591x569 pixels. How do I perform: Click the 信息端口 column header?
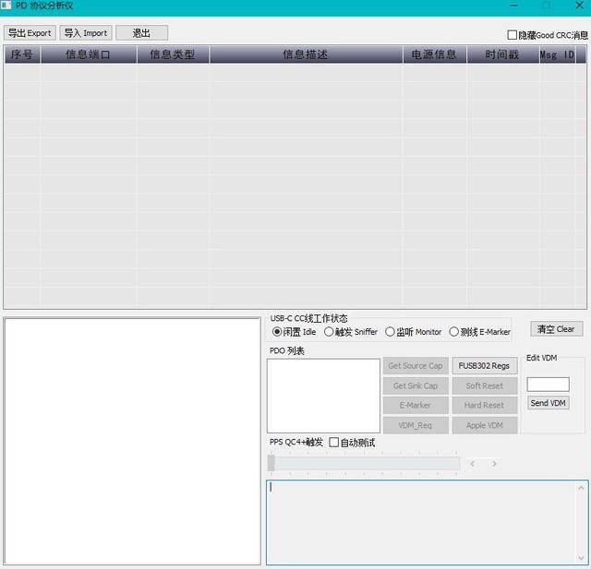pyautogui.click(x=89, y=54)
